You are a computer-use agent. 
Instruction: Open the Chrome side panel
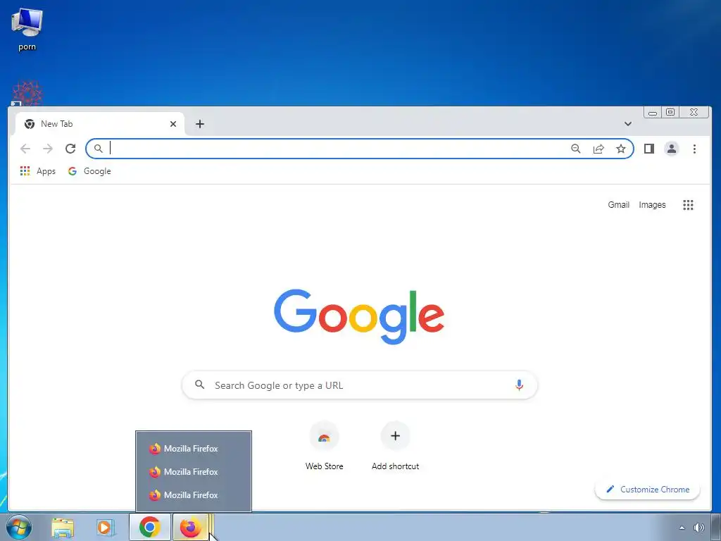click(648, 149)
